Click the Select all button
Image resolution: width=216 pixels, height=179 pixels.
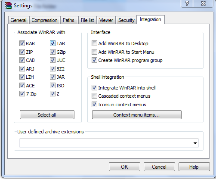coord(47,115)
